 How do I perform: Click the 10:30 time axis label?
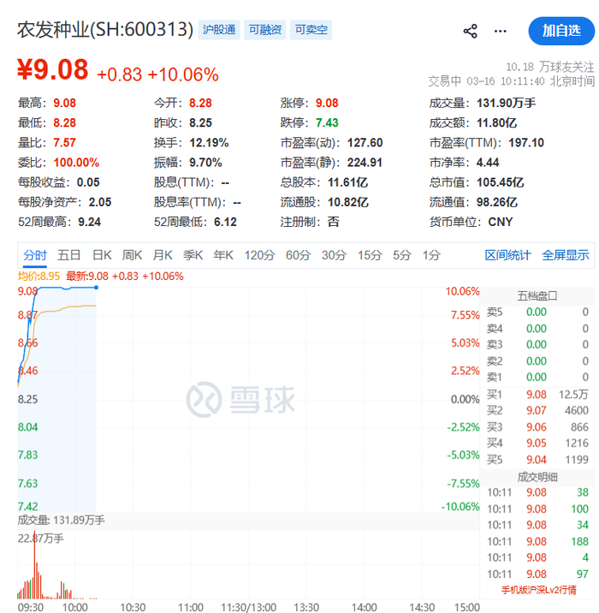[133, 608]
